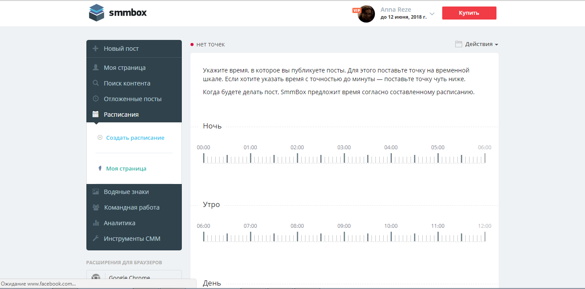Click the red Купить button
Viewport: 585px width, 289px height.
(469, 13)
